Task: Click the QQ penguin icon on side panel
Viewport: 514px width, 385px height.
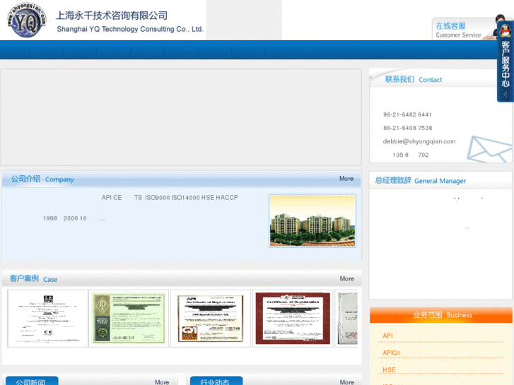Action: [506, 32]
